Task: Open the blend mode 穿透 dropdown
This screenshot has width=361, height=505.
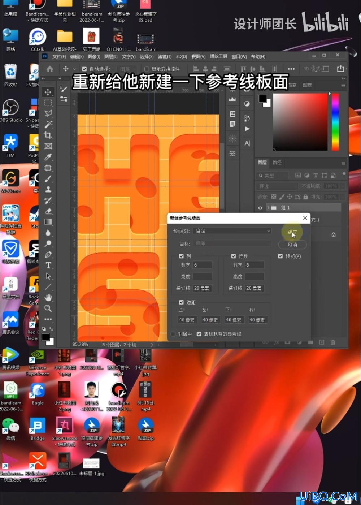Action: (x=277, y=186)
